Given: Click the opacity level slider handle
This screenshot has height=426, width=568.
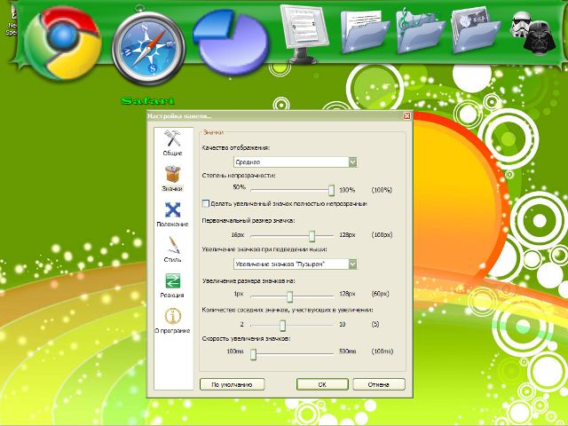Looking at the screenshot, I should [x=332, y=189].
